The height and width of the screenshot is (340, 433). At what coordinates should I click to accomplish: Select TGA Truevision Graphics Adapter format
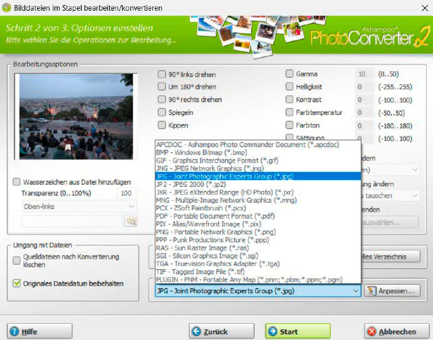pos(258,264)
